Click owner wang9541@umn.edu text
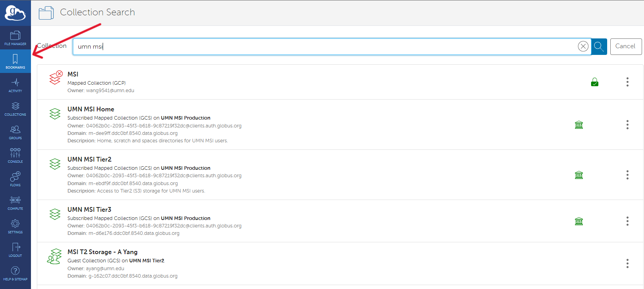The image size is (644, 289). (x=110, y=91)
